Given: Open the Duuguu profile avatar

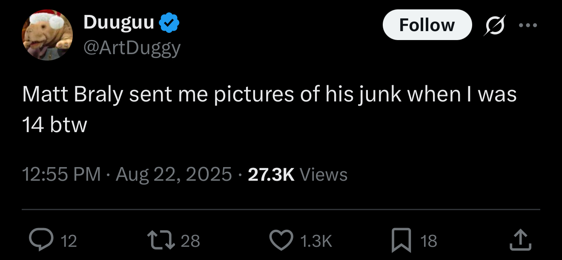Looking at the screenshot, I should click(47, 35).
